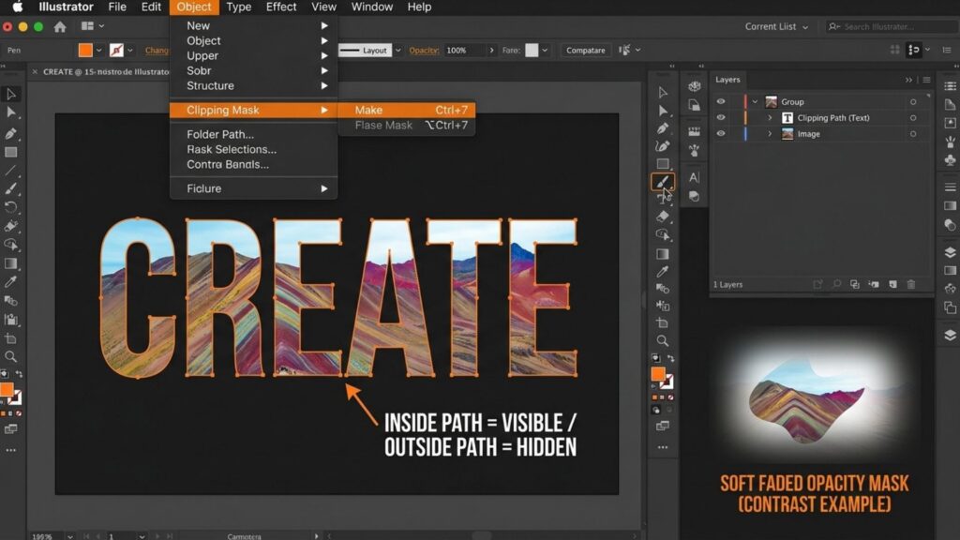Activate the Zoom tool in left toolbar
Screen dimensions: 960x540
pyautogui.click(x=11, y=356)
